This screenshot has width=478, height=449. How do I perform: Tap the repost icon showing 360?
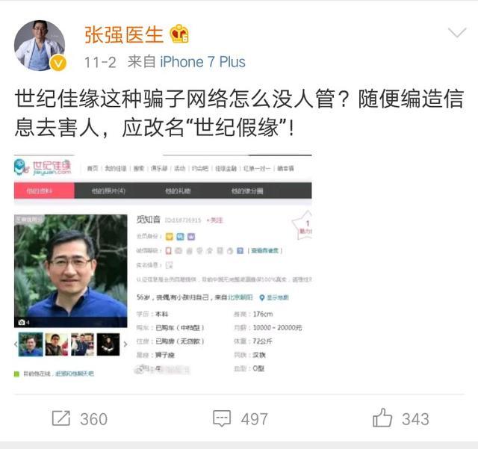(61, 418)
